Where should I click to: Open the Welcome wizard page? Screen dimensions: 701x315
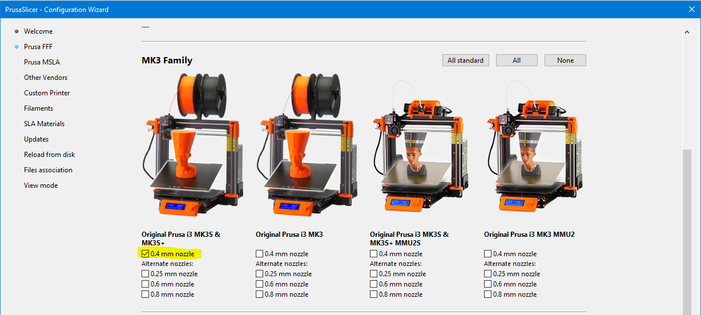(38, 31)
